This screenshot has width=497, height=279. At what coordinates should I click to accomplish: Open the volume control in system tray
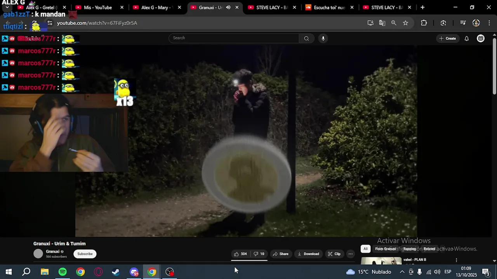click(x=437, y=272)
